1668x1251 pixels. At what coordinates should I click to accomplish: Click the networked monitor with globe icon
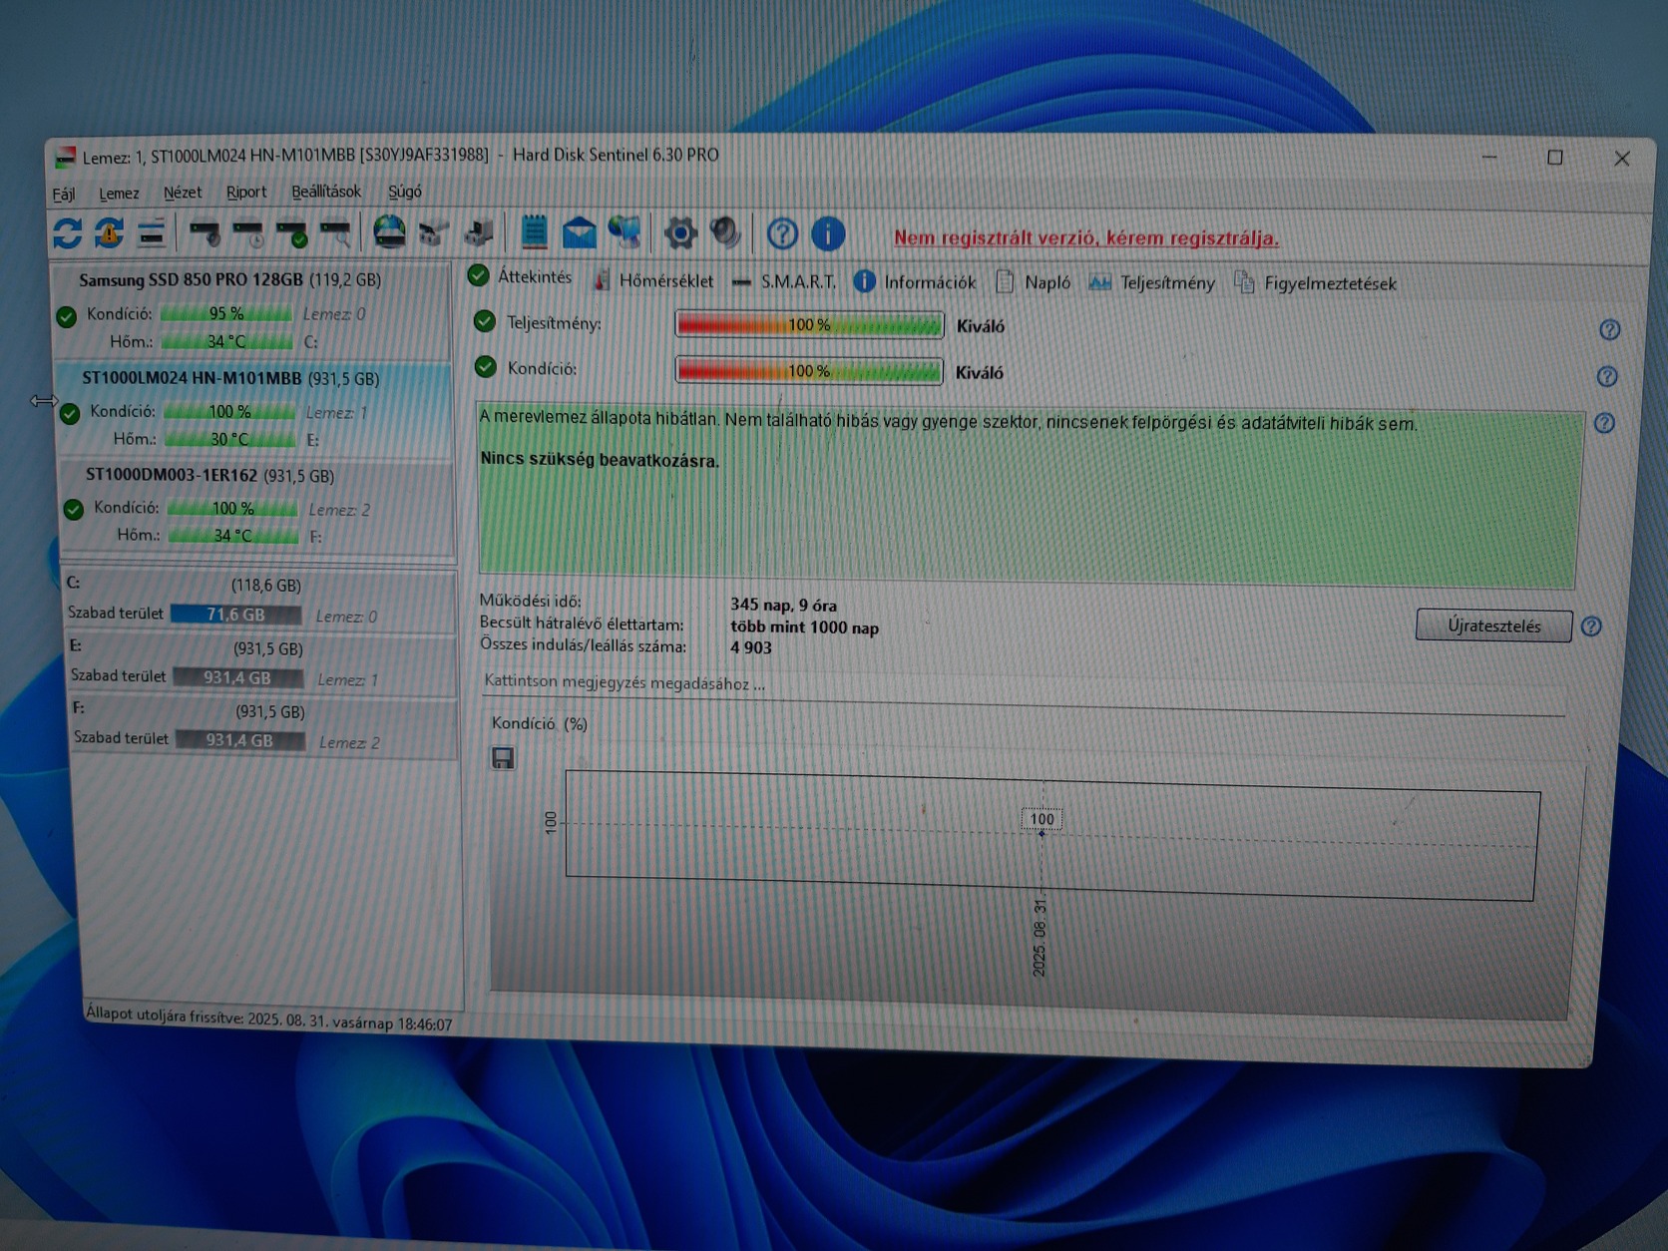coord(625,232)
